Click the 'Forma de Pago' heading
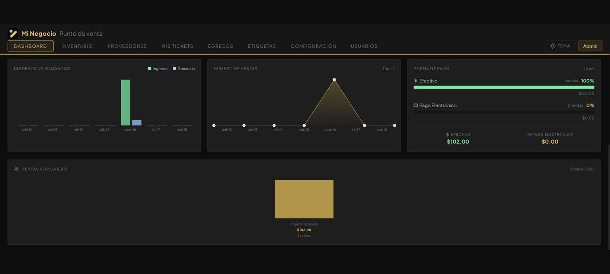Screen dimensions: 610x274 coord(431,69)
